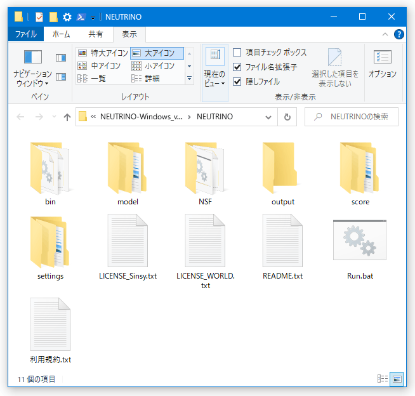This screenshot has height=396, width=415.
Task: Click the Details pane icon
Action: (x=61, y=77)
